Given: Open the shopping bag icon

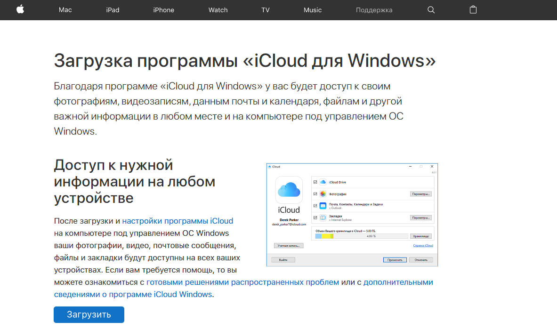Looking at the screenshot, I should [473, 10].
